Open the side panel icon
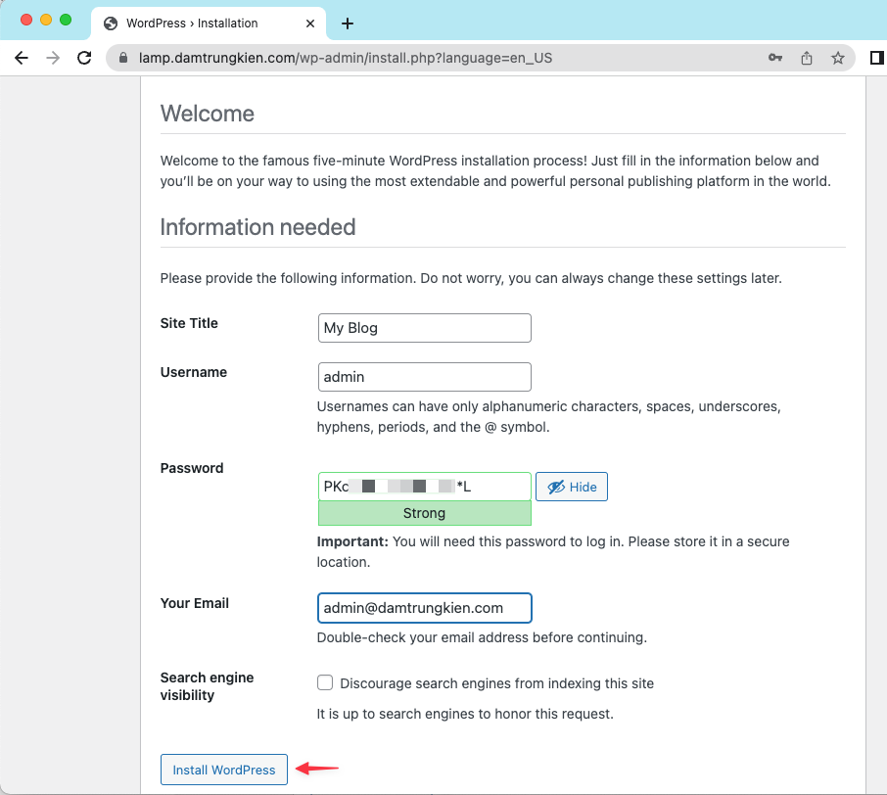Screen dimensions: 887x795 [x=877, y=58]
